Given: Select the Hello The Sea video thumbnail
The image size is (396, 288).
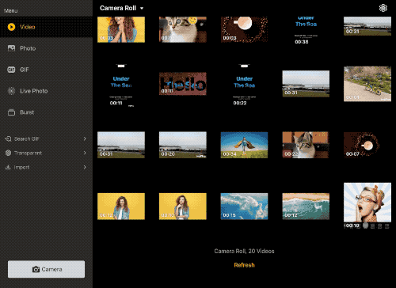Looking at the screenshot, I should click(x=183, y=84).
